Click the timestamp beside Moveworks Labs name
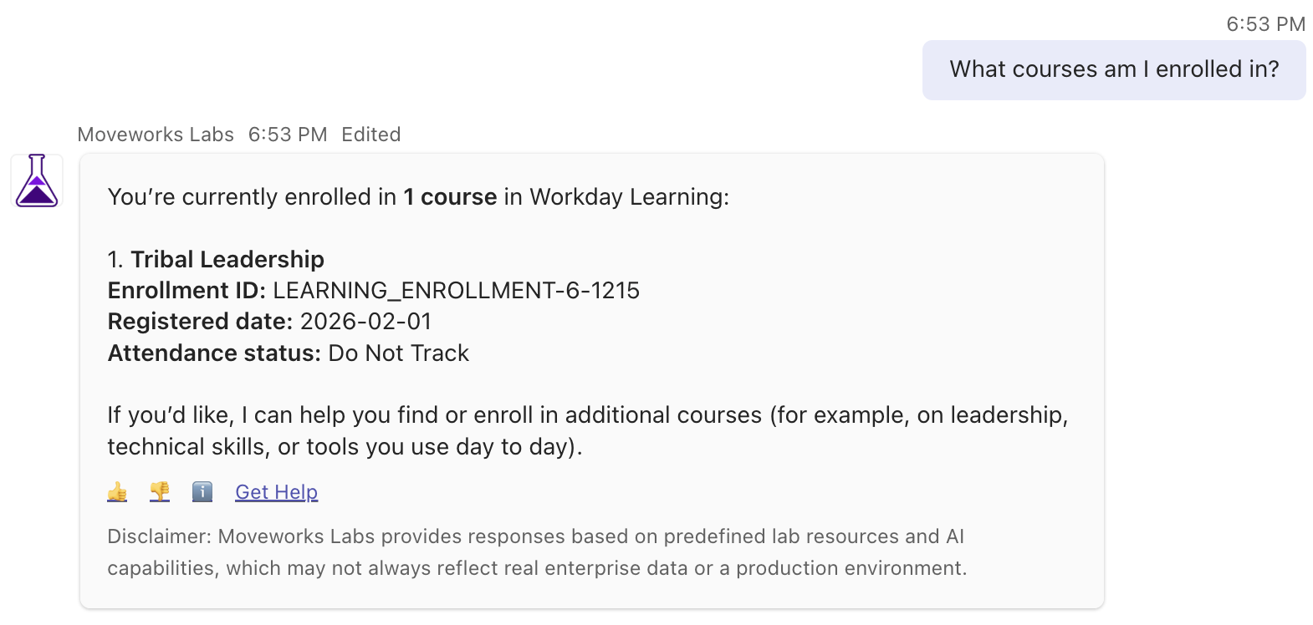The width and height of the screenshot is (1313, 625). click(x=288, y=135)
